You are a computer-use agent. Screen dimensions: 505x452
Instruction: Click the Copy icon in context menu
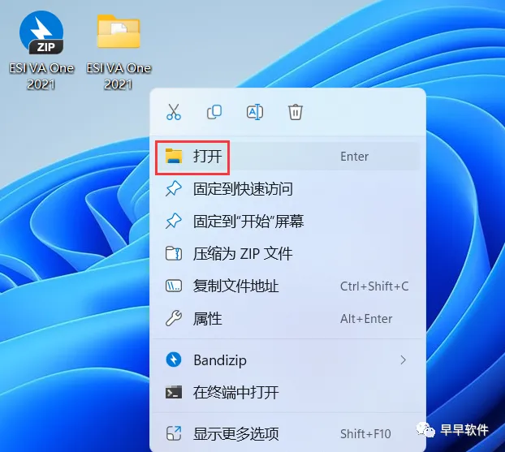click(214, 112)
